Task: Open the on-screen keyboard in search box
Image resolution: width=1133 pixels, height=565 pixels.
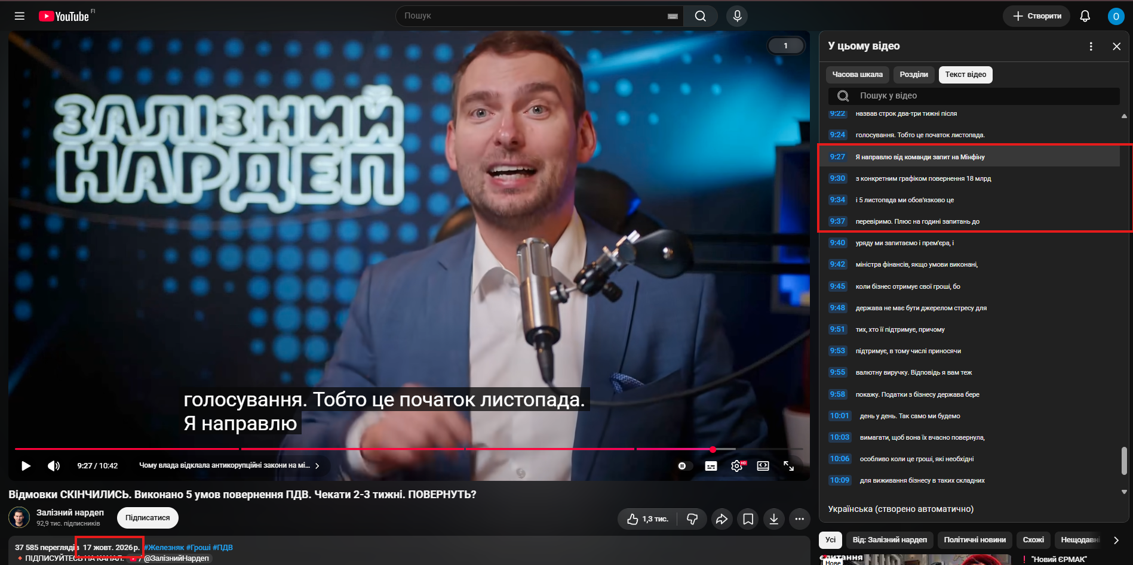Action: (673, 16)
